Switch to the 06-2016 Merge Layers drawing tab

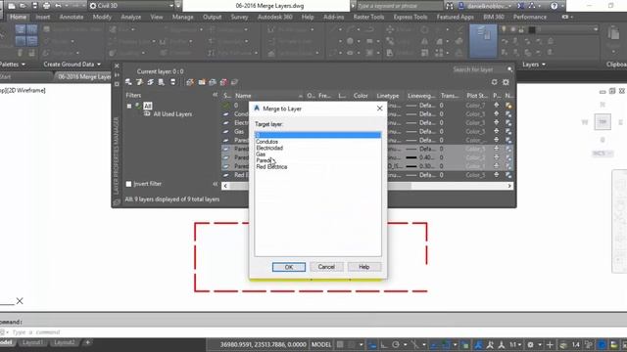click(x=83, y=76)
